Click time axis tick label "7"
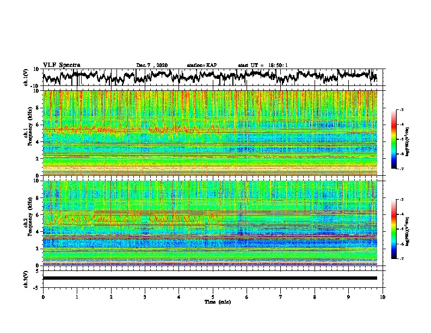Screen dimensions: 431x333 tap(281, 297)
